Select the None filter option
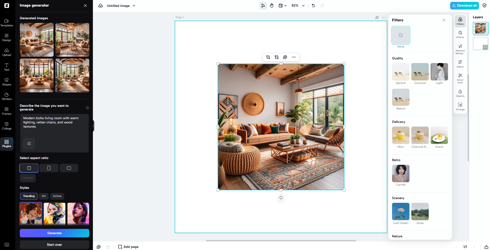 click(401, 35)
